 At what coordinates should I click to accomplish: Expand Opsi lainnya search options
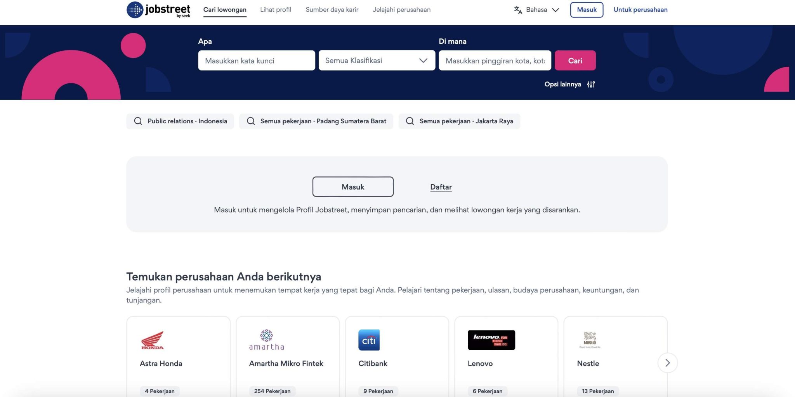click(563, 85)
